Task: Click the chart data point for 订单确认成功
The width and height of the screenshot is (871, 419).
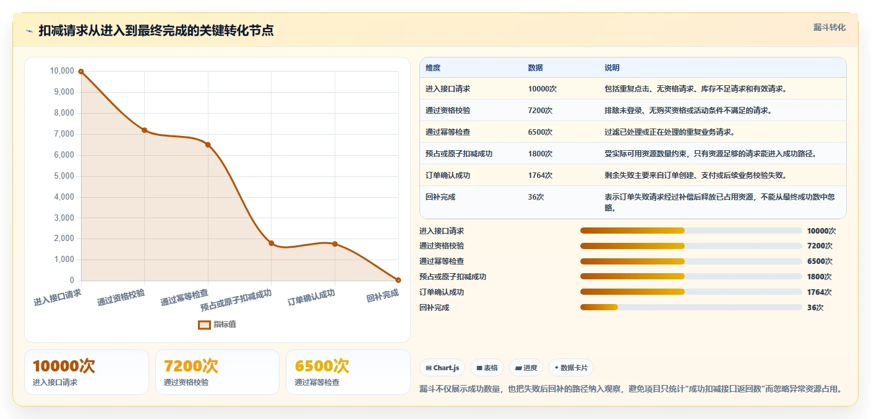Action: 335,244
